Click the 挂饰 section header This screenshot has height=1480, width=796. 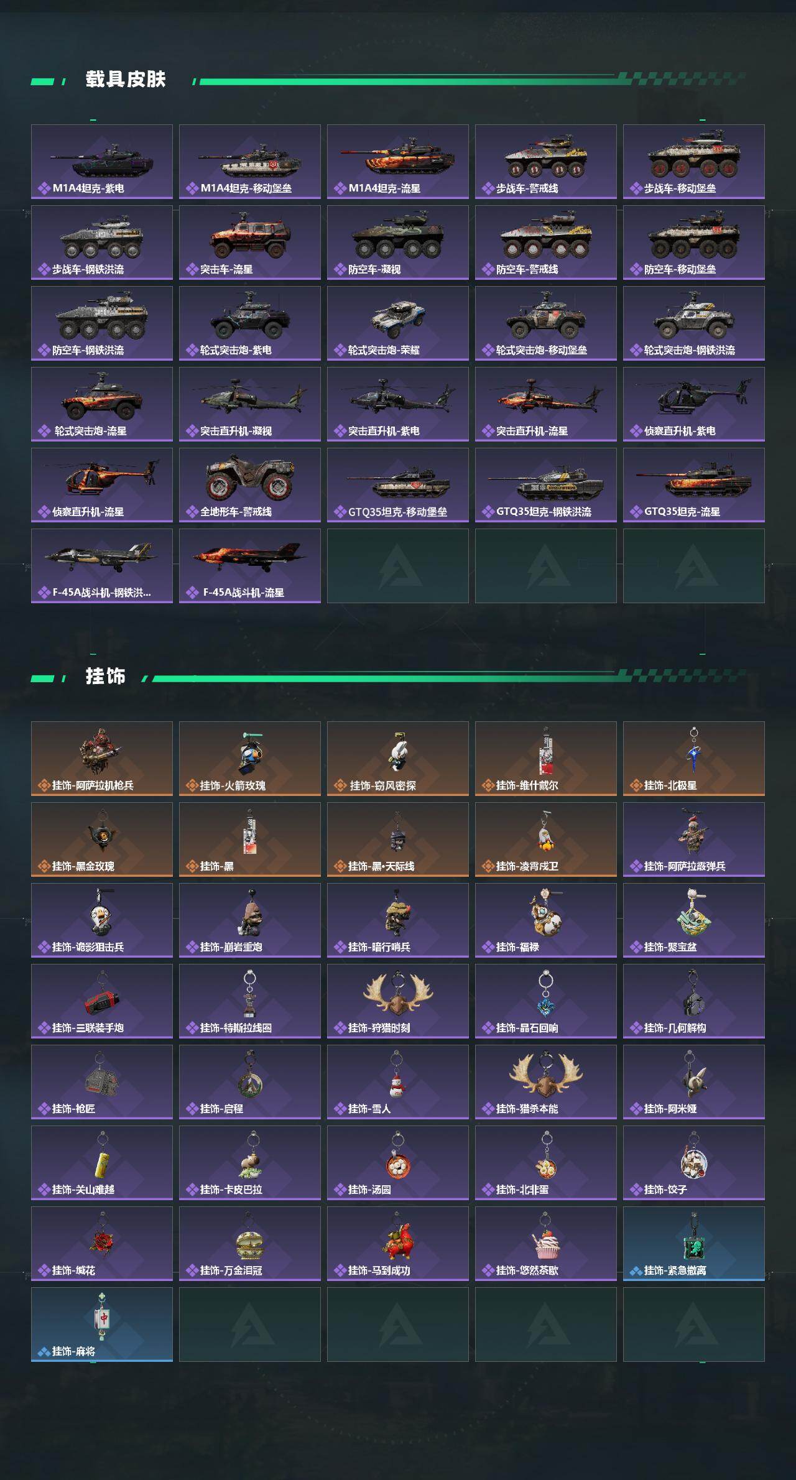point(106,677)
